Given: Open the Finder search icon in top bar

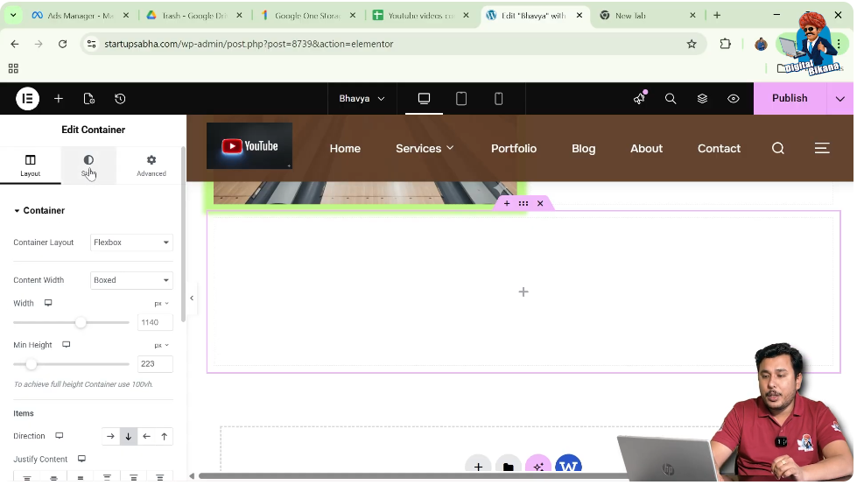Looking at the screenshot, I should [671, 99].
